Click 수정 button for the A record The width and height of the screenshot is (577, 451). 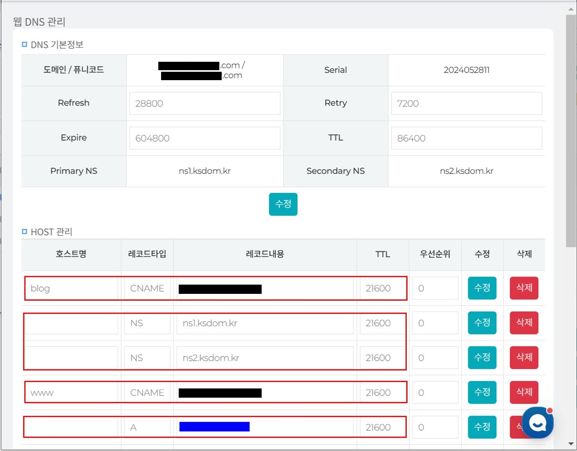click(482, 427)
